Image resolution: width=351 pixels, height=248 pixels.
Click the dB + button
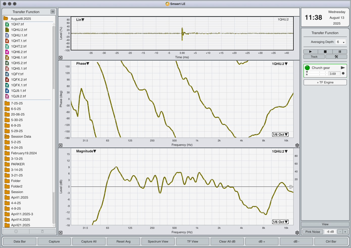coord(262,241)
